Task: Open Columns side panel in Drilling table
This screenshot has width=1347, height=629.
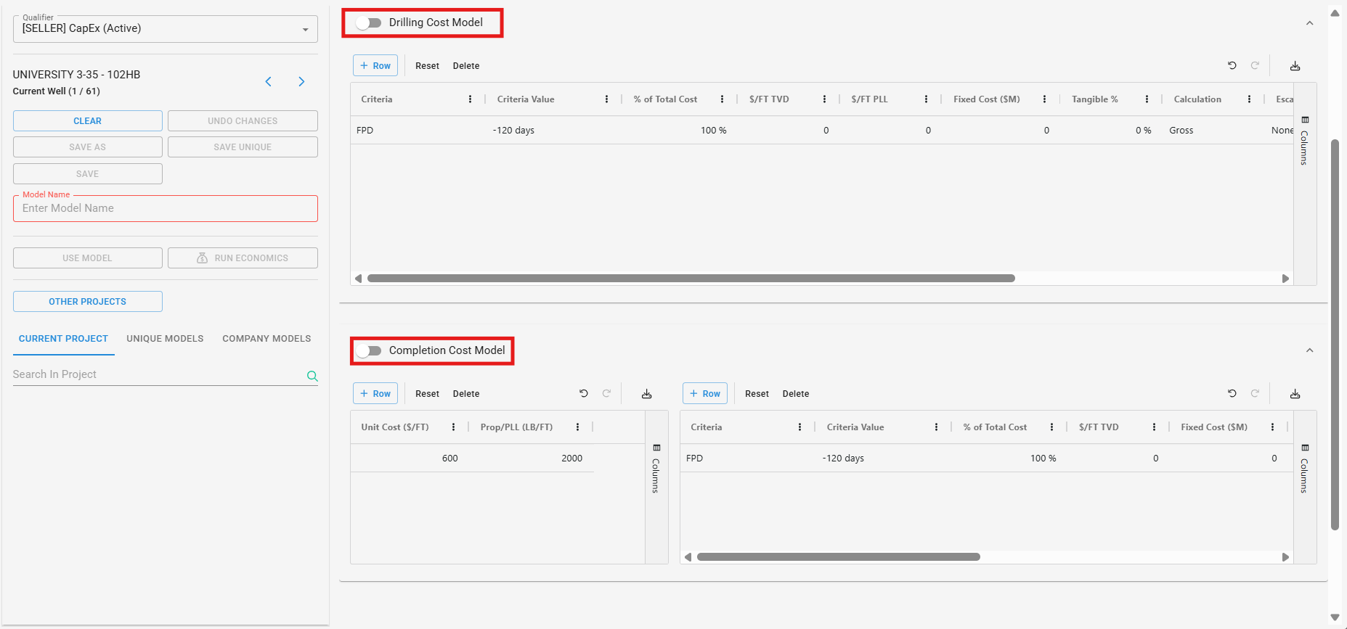Action: (1305, 141)
